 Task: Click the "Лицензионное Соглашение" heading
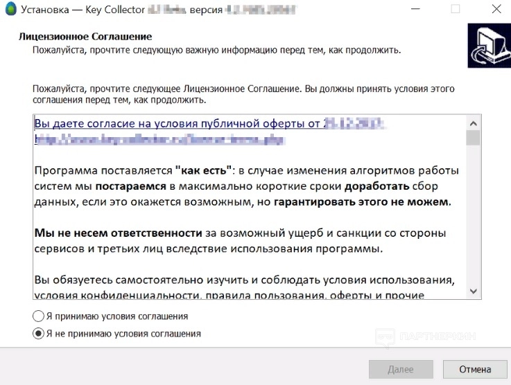[x=85, y=37]
